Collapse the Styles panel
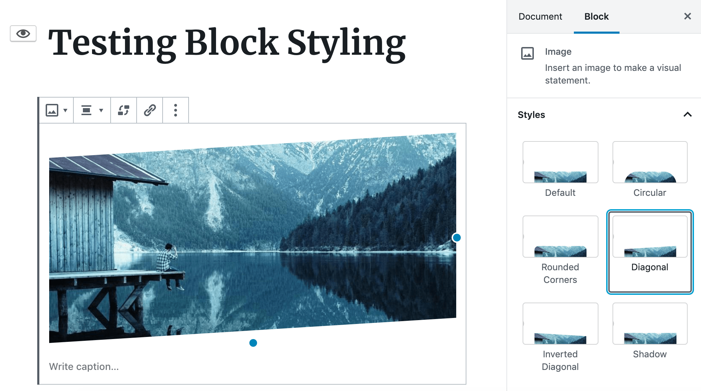701x391 pixels. [687, 114]
